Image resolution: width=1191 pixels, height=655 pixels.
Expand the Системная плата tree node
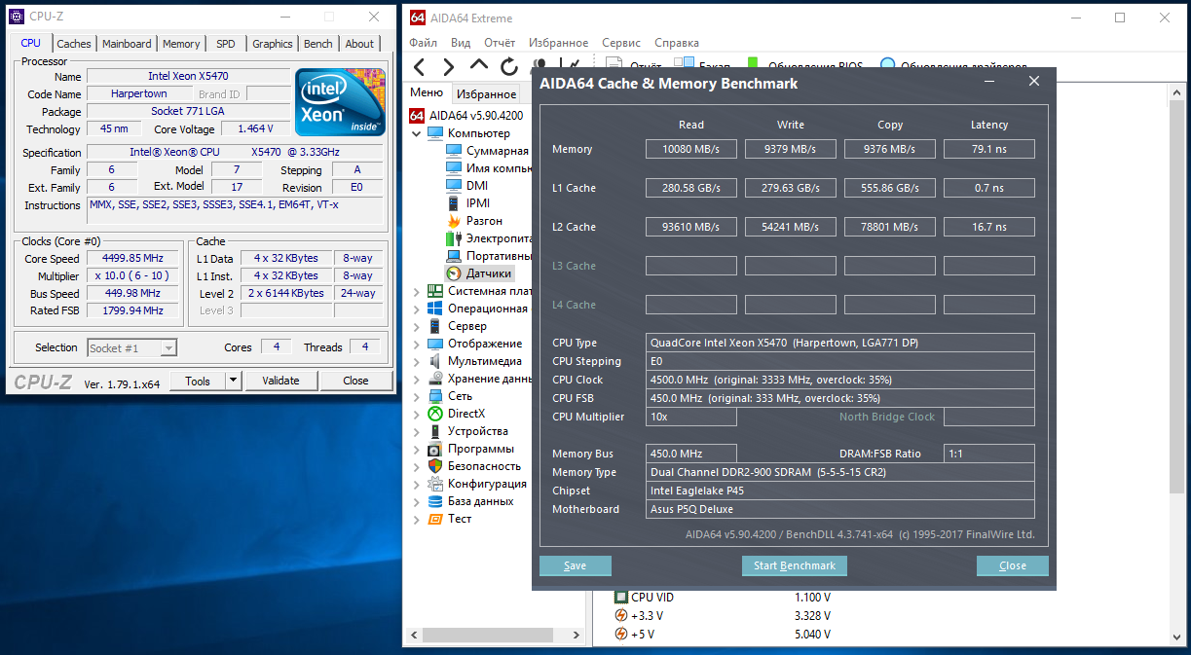417,291
